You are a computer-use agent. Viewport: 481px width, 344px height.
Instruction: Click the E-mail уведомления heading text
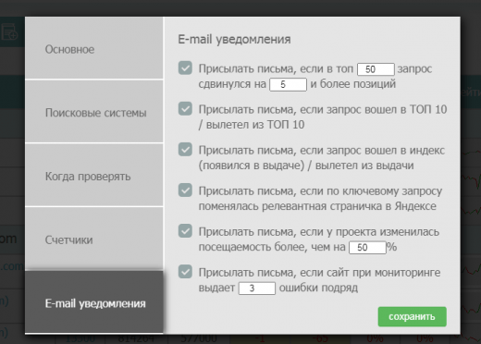234,40
